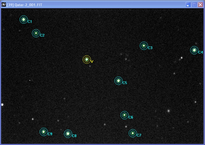Click the unmarked star right of C6
This screenshot has width=205, height=145.
click(x=168, y=111)
